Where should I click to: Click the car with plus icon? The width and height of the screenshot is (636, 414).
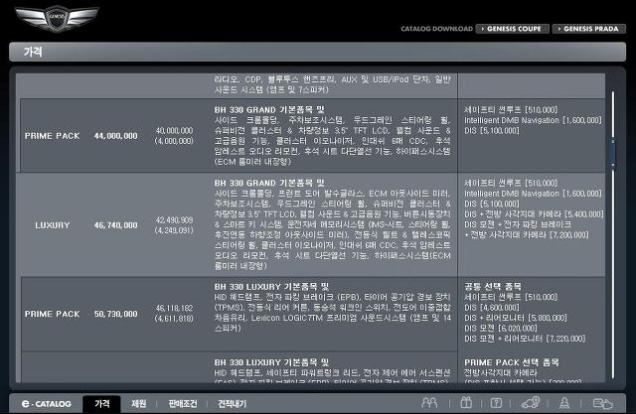pos(530,403)
